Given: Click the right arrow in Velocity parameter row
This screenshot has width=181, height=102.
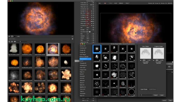Looking at the screenshot, I should pyautogui.click(x=95, y=36).
